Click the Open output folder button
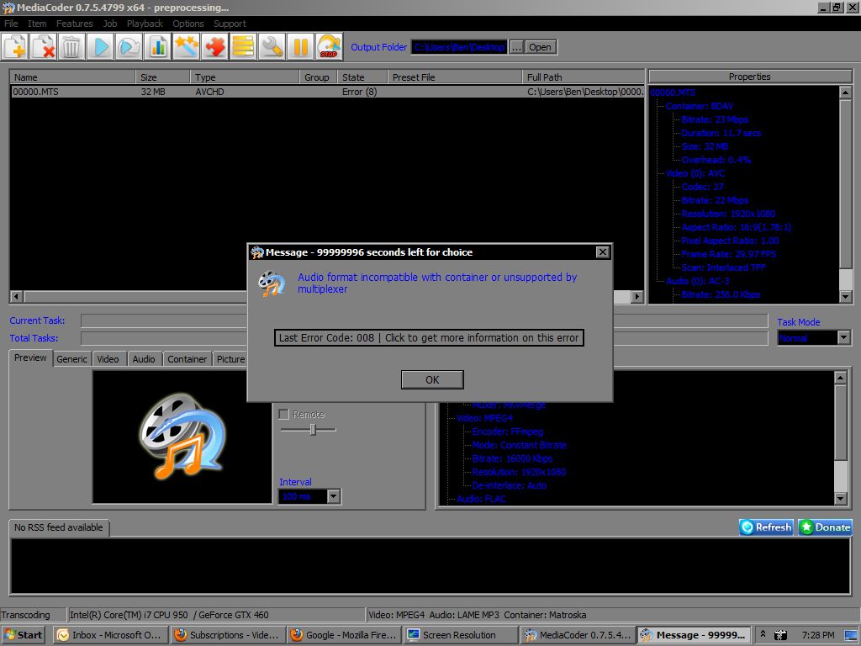 [x=541, y=47]
